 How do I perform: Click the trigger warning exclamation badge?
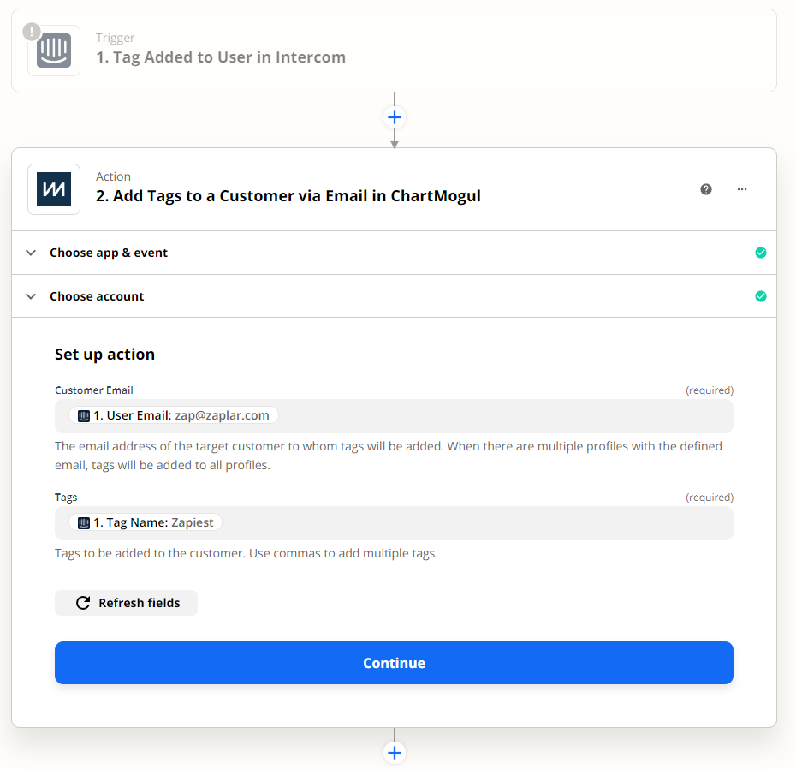32,32
